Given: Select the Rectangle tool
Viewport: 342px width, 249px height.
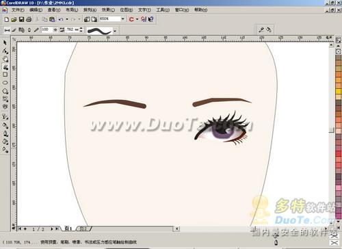Looking at the screenshot, I should 5,75.
